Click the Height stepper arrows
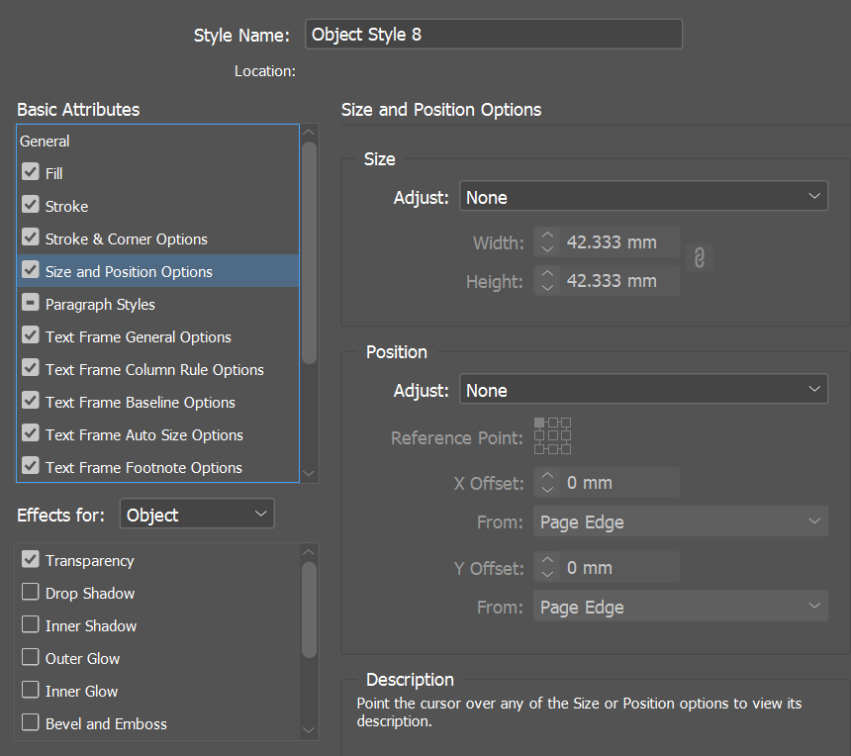The height and width of the screenshot is (756, 851). pyautogui.click(x=547, y=281)
